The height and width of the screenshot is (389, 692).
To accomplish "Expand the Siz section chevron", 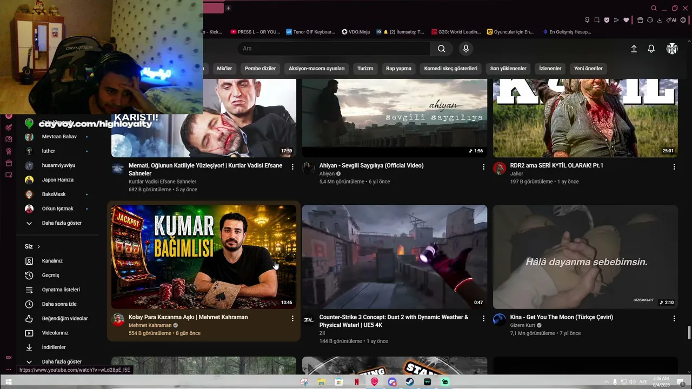I will (38, 247).
